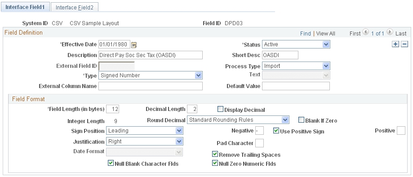Image resolution: width=413 pixels, height=177 pixels.
Task: Toggle Remove Trailing Spaces checkbox
Action: [215, 154]
